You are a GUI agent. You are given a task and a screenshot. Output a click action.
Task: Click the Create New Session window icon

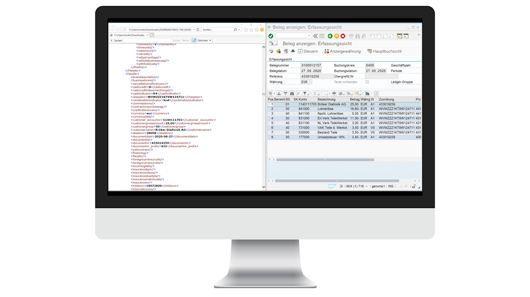click(x=400, y=36)
